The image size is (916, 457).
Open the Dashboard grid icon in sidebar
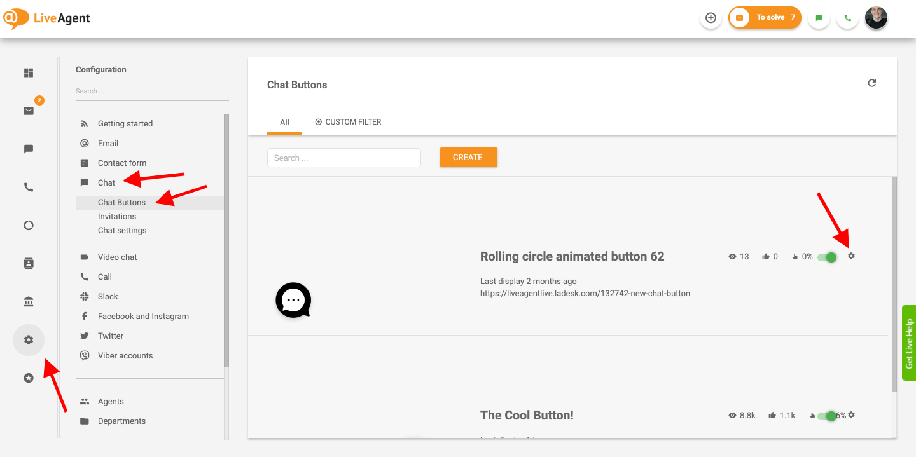pyautogui.click(x=29, y=73)
